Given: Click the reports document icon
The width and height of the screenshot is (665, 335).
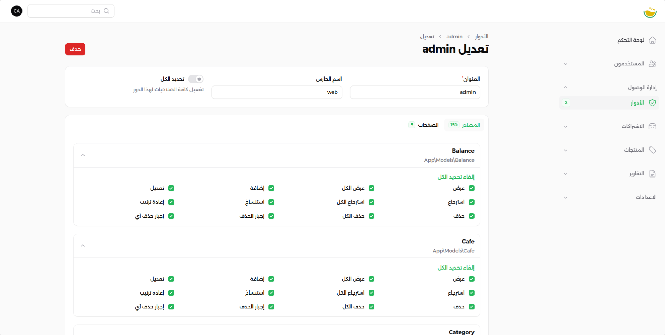Looking at the screenshot, I should [652, 174].
